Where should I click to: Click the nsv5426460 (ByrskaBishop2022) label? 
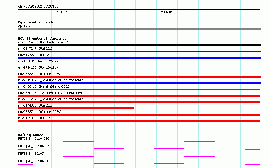[44, 86]
